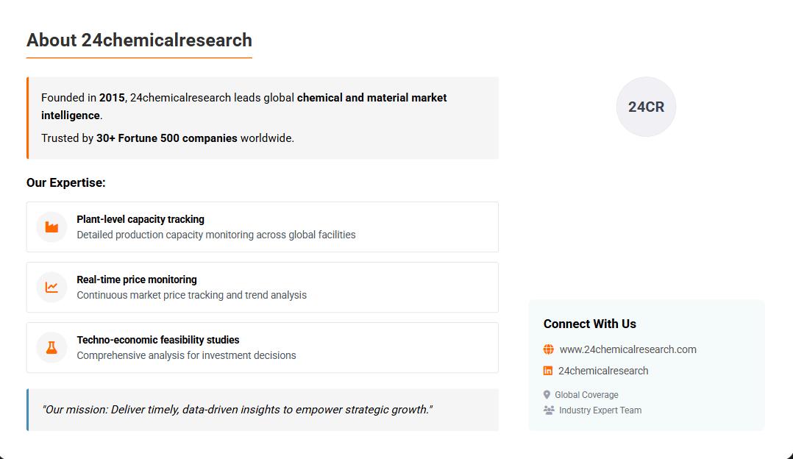
Task: Open the www.24chemicalresearch.com link
Action: [x=627, y=349]
